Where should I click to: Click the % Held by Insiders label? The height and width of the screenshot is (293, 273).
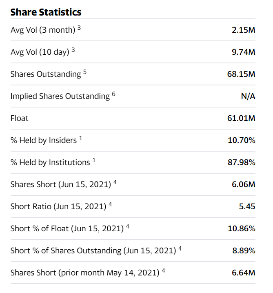click(44, 141)
